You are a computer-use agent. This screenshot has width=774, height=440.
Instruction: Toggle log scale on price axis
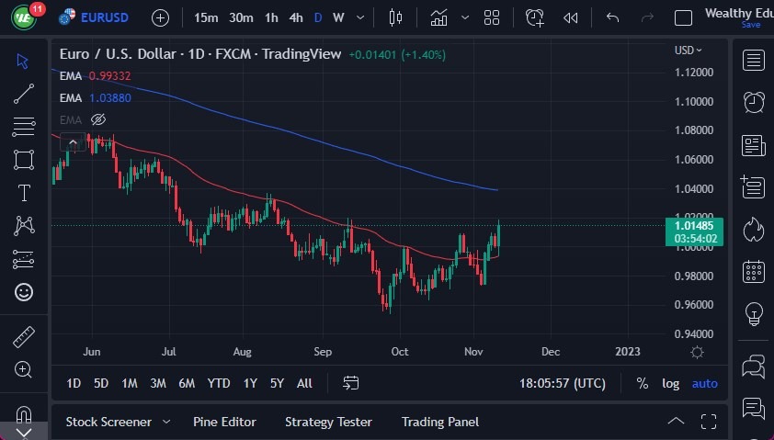coord(671,383)
